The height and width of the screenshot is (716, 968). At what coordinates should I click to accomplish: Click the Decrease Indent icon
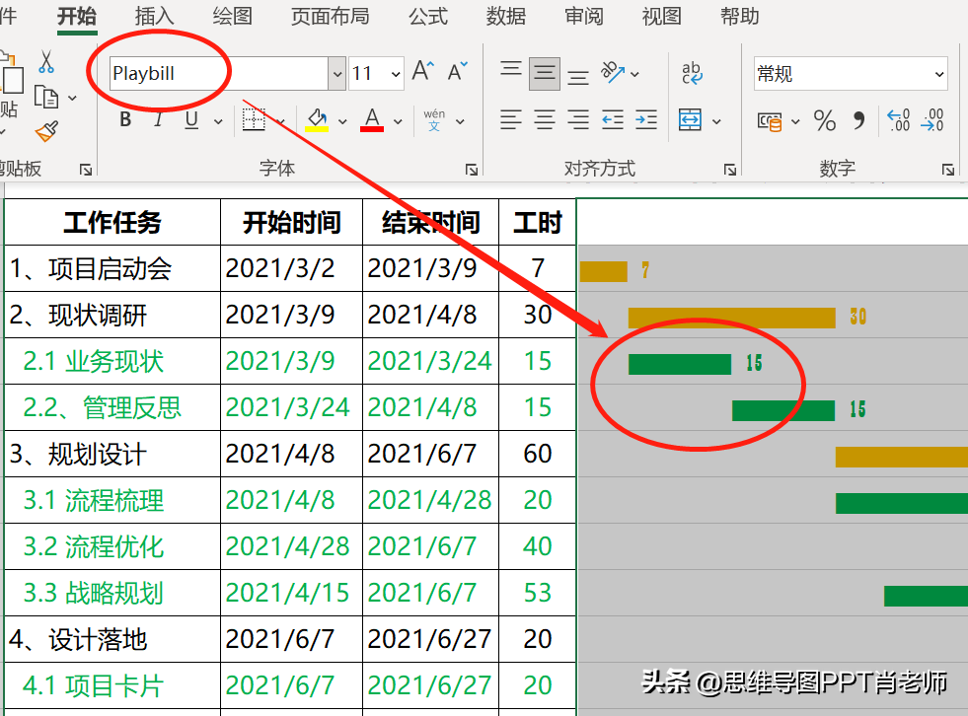point(613,119)
